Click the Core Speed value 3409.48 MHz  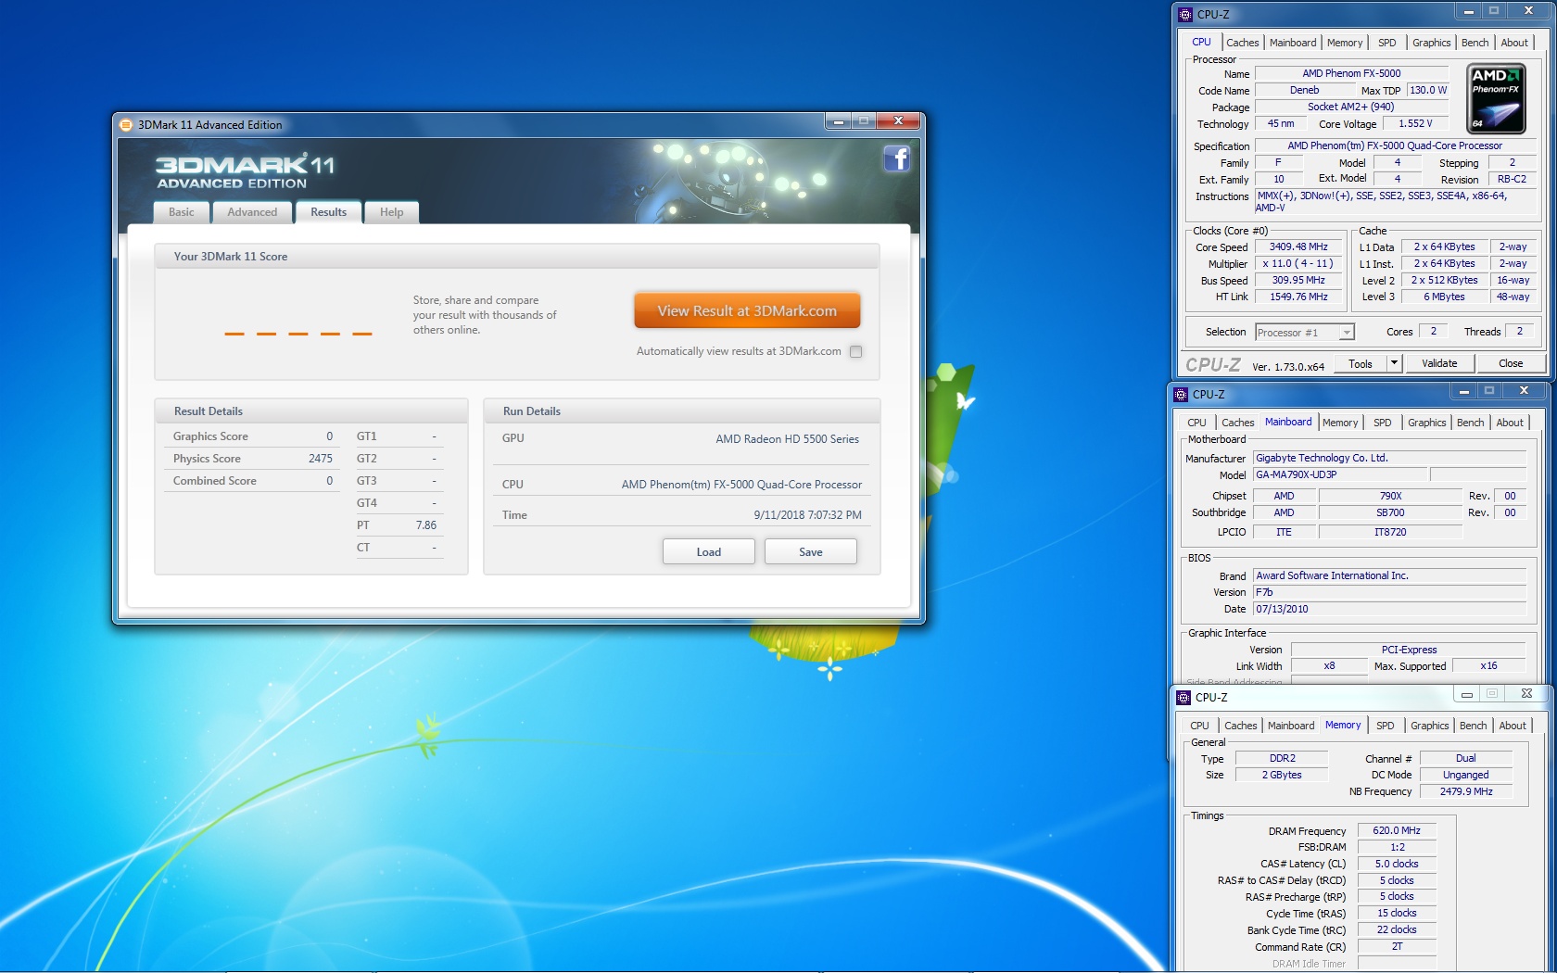pos(1298,246)
